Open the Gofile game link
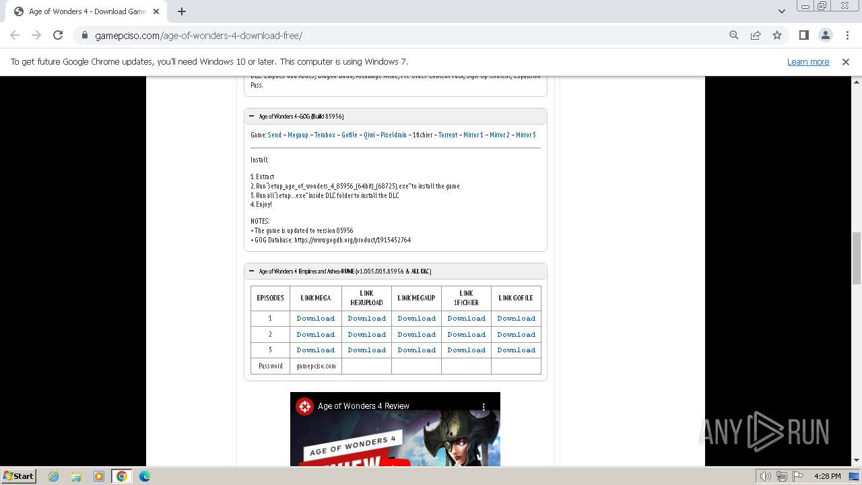The height and width of the screenshot is (485, 862). click(x=350, y=135)
